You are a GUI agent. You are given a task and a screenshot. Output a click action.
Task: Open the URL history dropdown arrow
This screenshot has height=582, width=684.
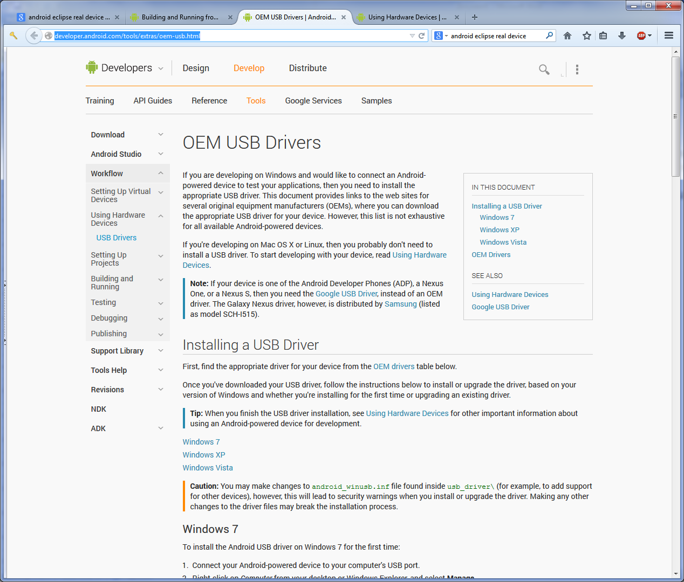[x=412, y=36]
